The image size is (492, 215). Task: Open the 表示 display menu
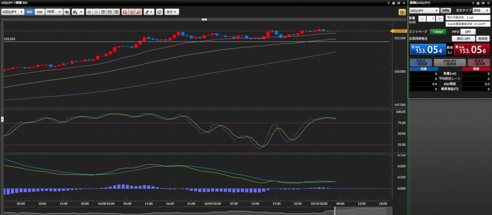coord(171,11)
